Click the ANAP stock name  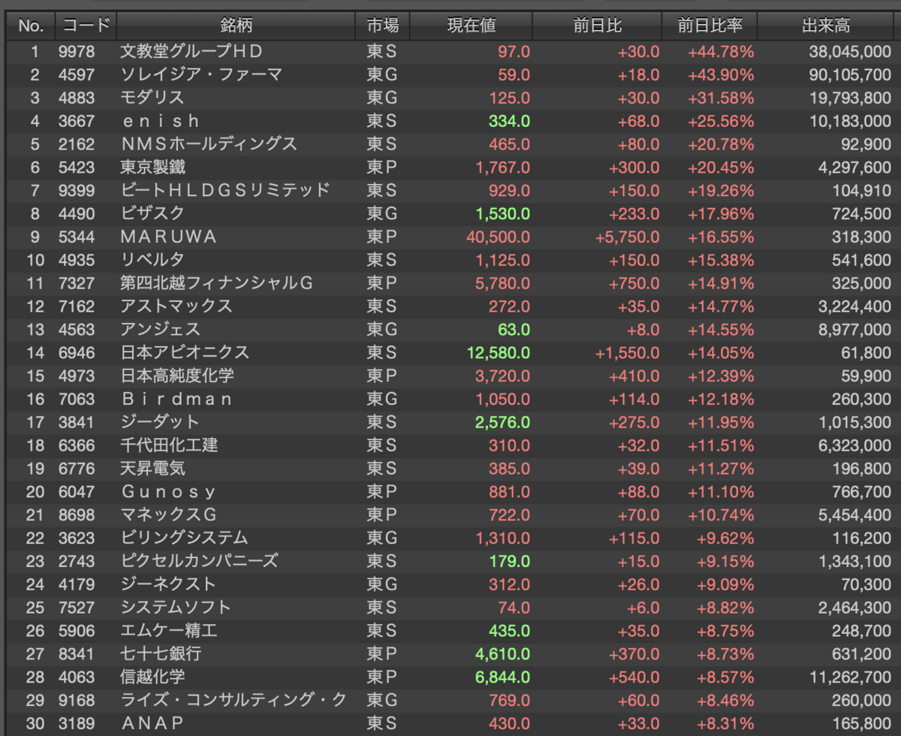pos(152,723)
